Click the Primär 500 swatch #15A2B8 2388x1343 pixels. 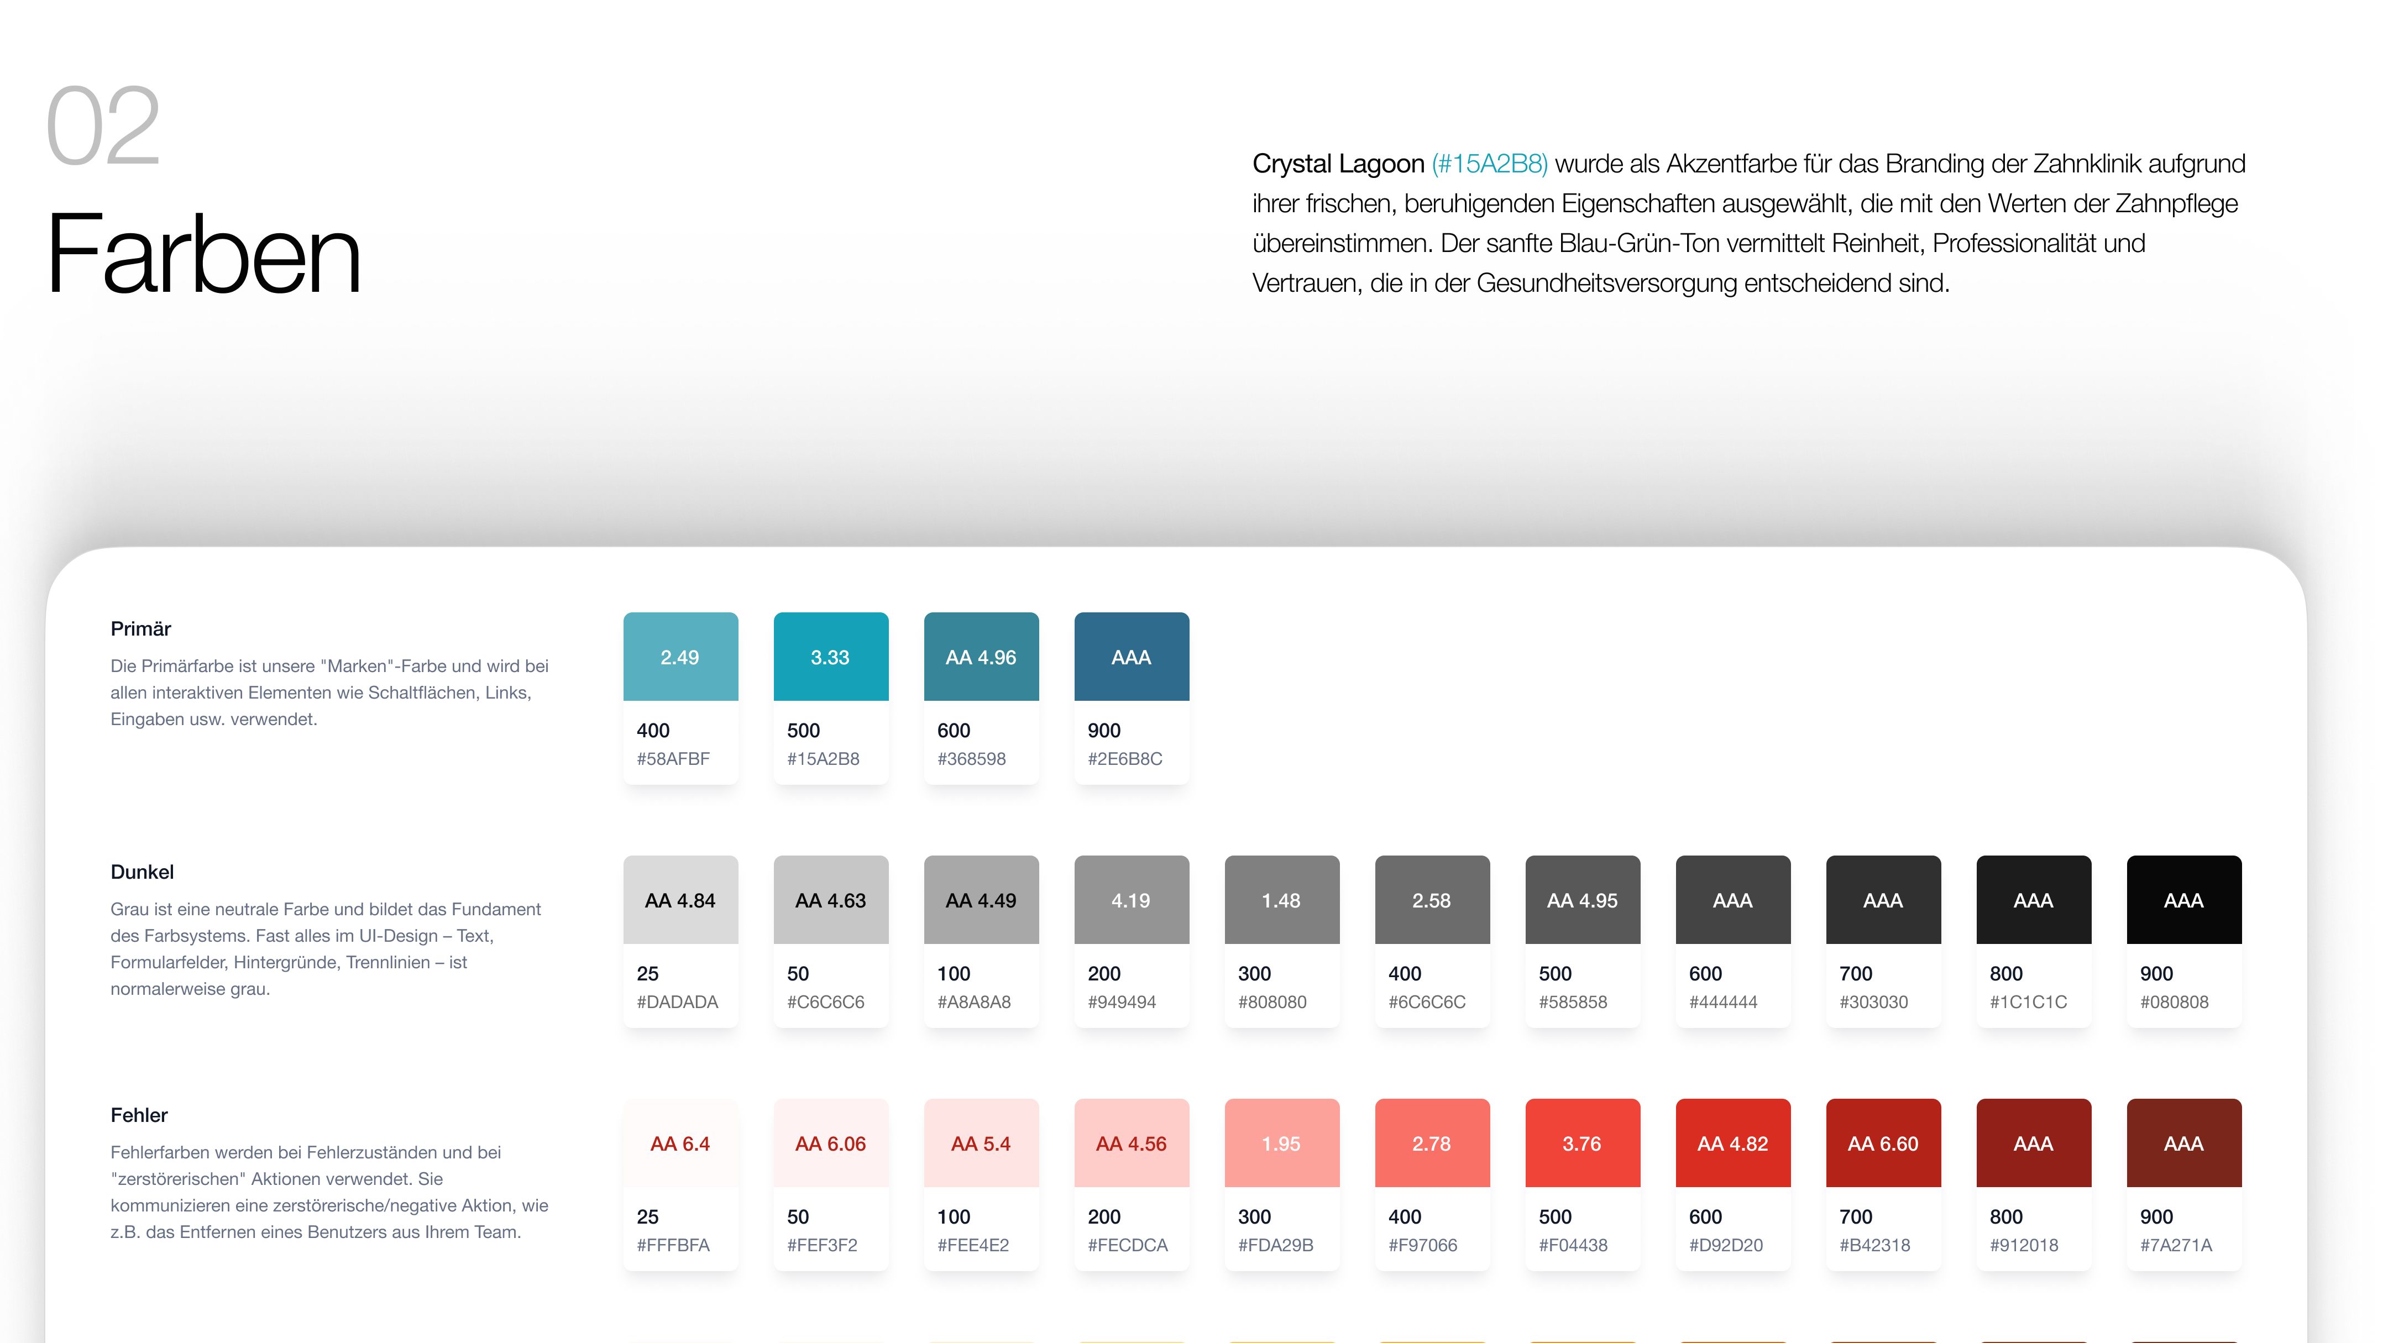pyautogui.click(x=831, y=656)
